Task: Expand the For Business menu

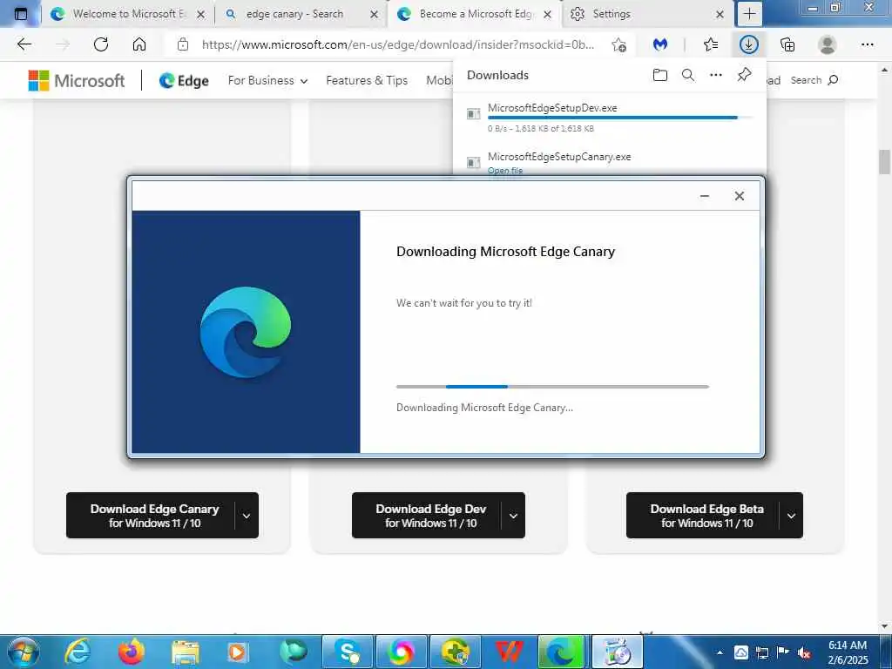Action: pos(267,81)
